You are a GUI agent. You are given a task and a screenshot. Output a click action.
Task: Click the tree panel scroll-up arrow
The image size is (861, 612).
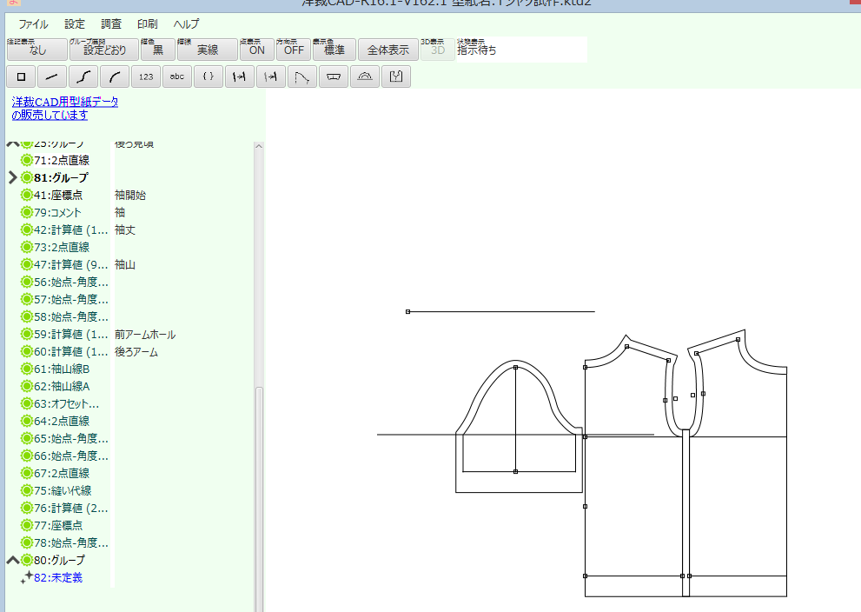click(x=259, y=146)
